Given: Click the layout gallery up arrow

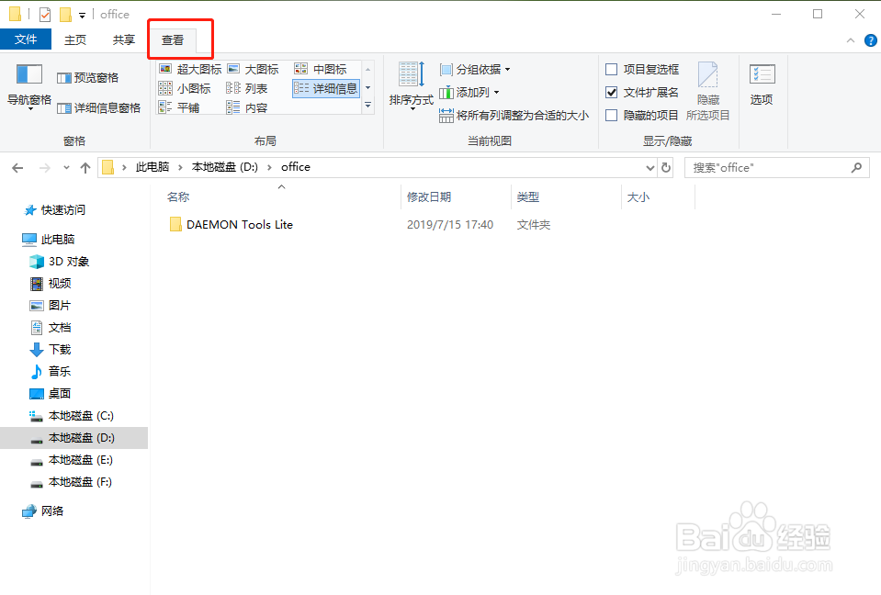Looking at the screenshot, I should (x=368, y=69).
